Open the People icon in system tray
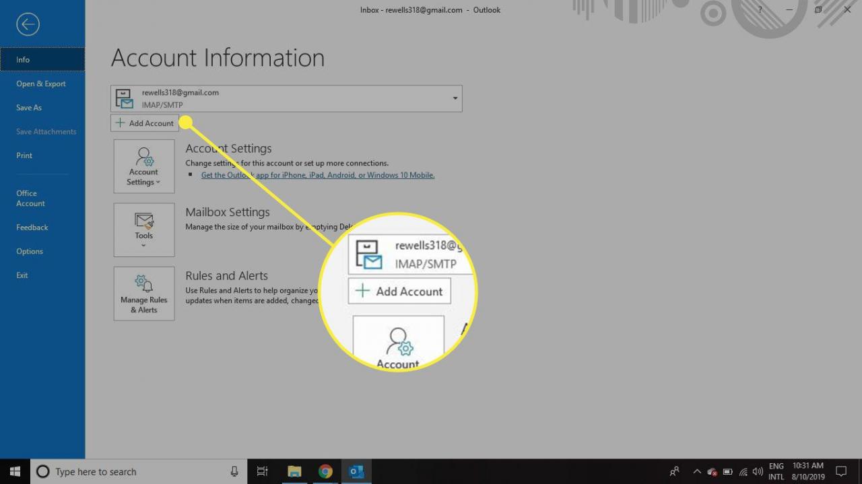Screen dimensions: 862x484 (674, 471)
